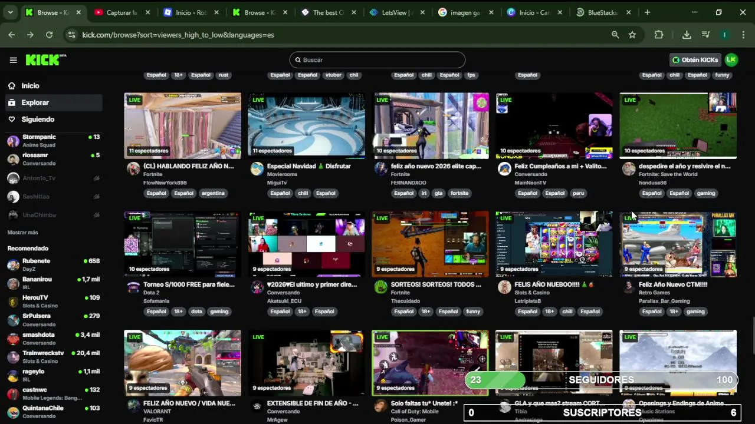
Task: Click Sofamania channel avatar
Action: (x=133, y=287)
